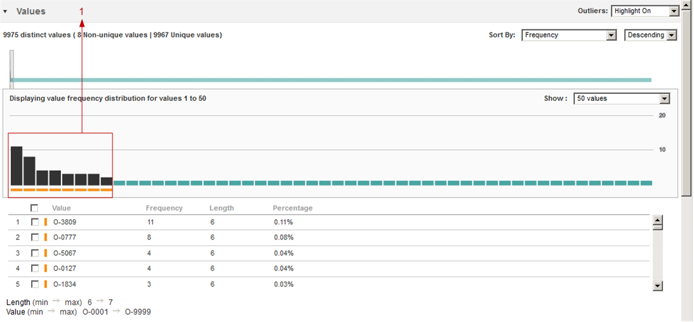Collapse the Values section triangle
This screenshot has width=694, height=322.
(x=5, y=11)
